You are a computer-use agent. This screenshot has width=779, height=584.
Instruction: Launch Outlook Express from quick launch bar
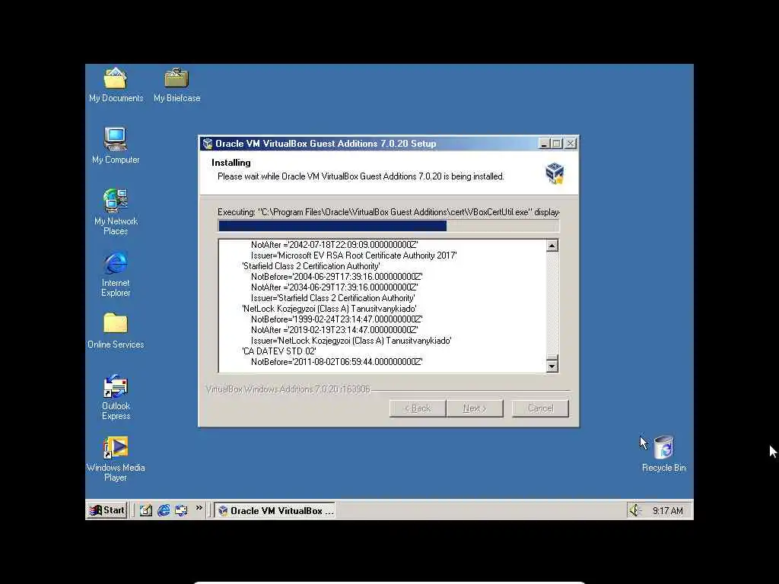pyautogui.click(x=181, y=510)
